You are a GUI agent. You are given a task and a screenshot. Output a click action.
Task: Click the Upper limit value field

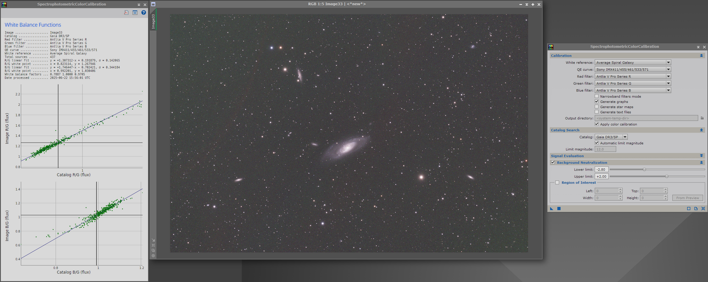pyautogui.click(x=601, y=176)
